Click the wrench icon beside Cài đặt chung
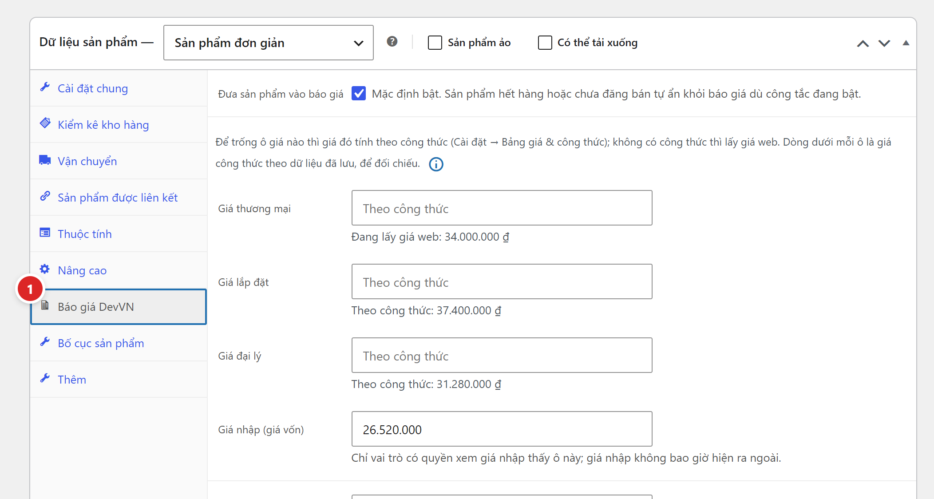 coord(45,87)
